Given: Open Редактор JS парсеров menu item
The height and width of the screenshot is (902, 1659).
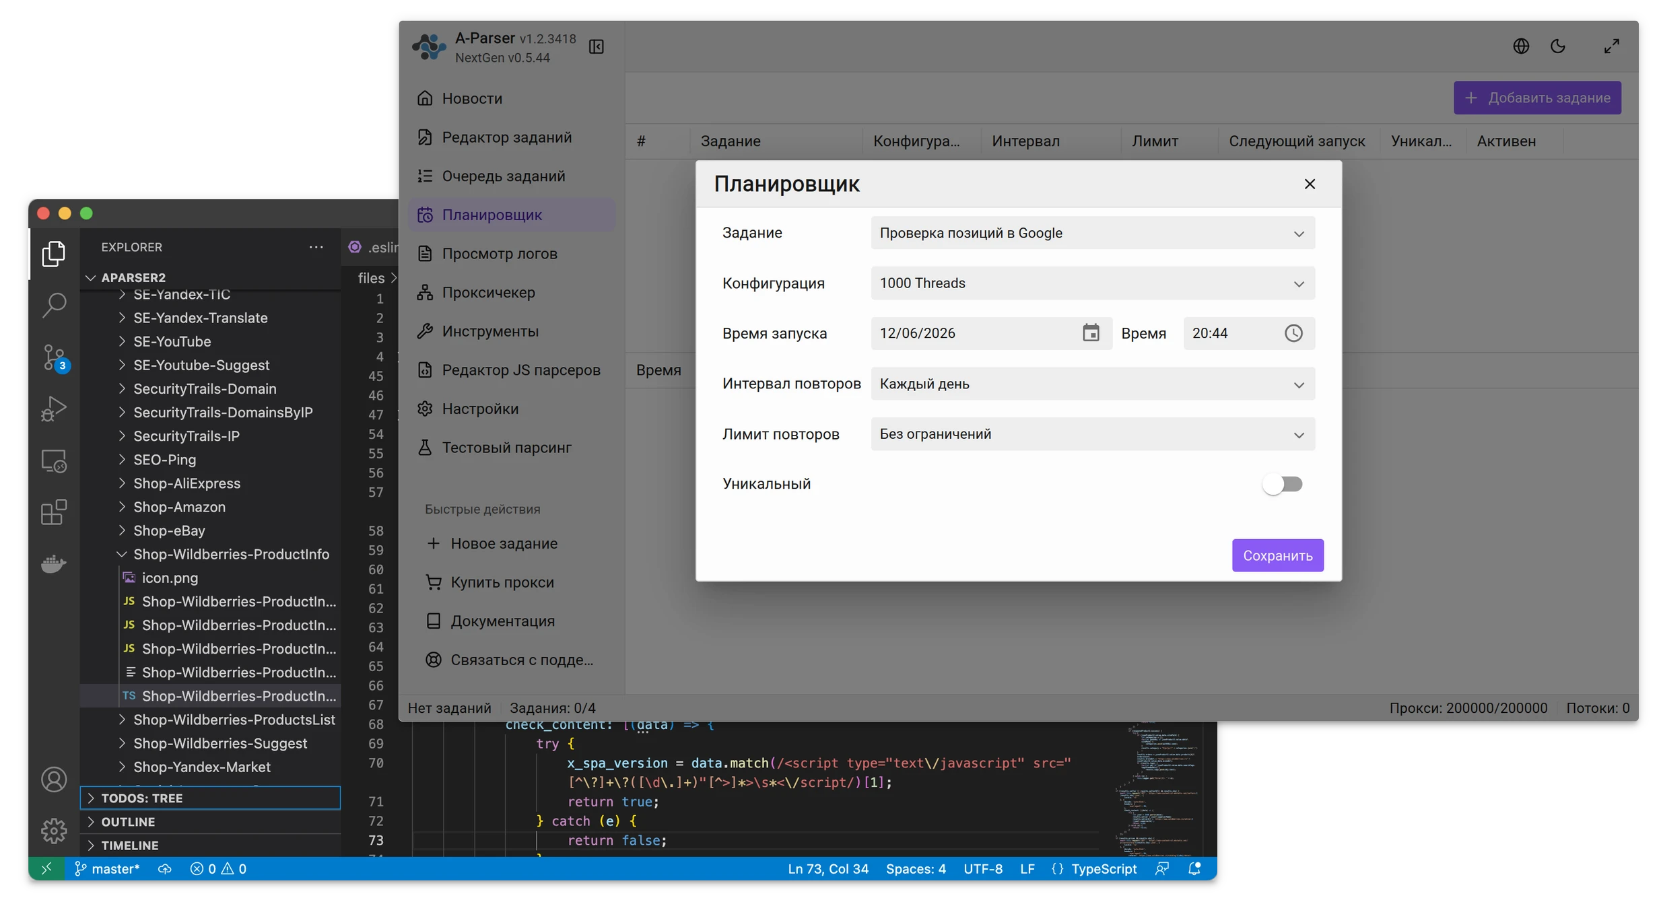Looking at the screenshot, I should click(512, 370).
